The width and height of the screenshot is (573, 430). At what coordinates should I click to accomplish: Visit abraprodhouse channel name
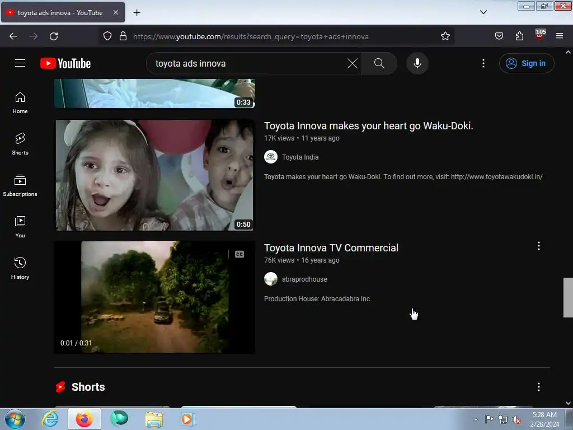[304, 279]
